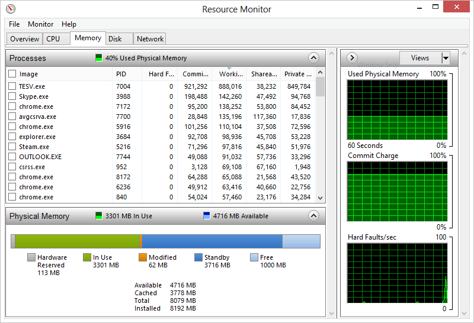Sort by the Shareable column header
Screen dimensions: 474x323
264,74
